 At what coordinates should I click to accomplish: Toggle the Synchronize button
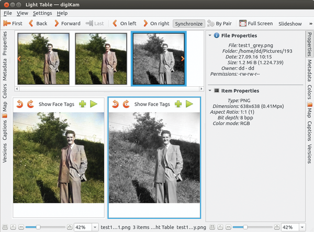[x=188, y=24]
